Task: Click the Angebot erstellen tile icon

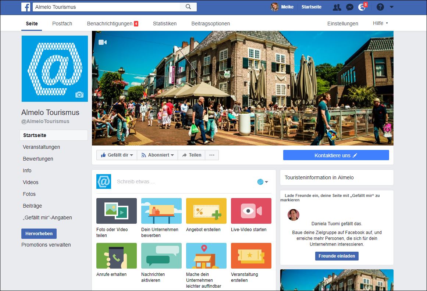Action: point(206,211)
